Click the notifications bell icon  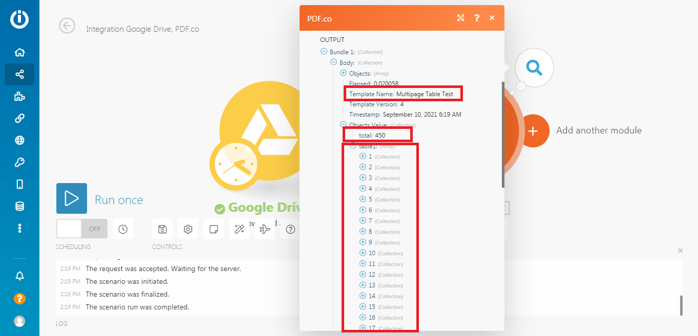click(19, 276)
